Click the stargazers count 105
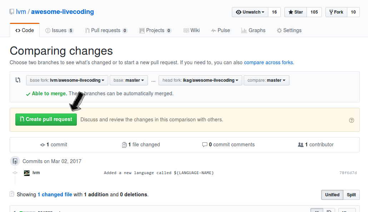 tap(314, 12)
